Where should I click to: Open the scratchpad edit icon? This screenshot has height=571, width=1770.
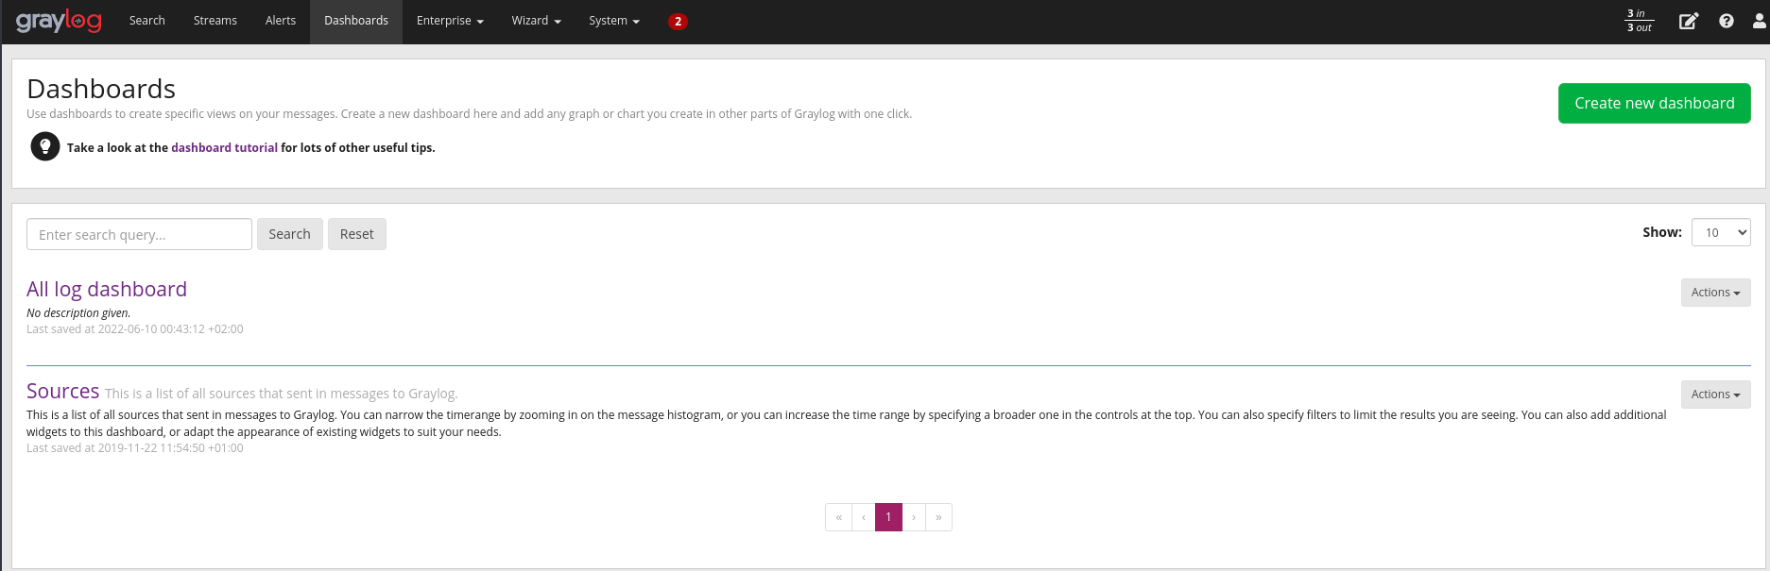[1688, 21]
